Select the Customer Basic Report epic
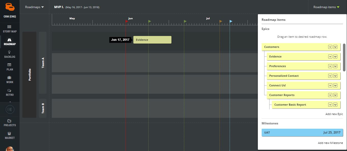 pyautogui.click(x=306, y=105)
